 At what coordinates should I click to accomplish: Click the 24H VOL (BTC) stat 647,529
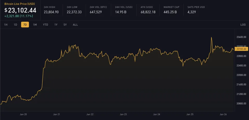click(x=96, y=12)
